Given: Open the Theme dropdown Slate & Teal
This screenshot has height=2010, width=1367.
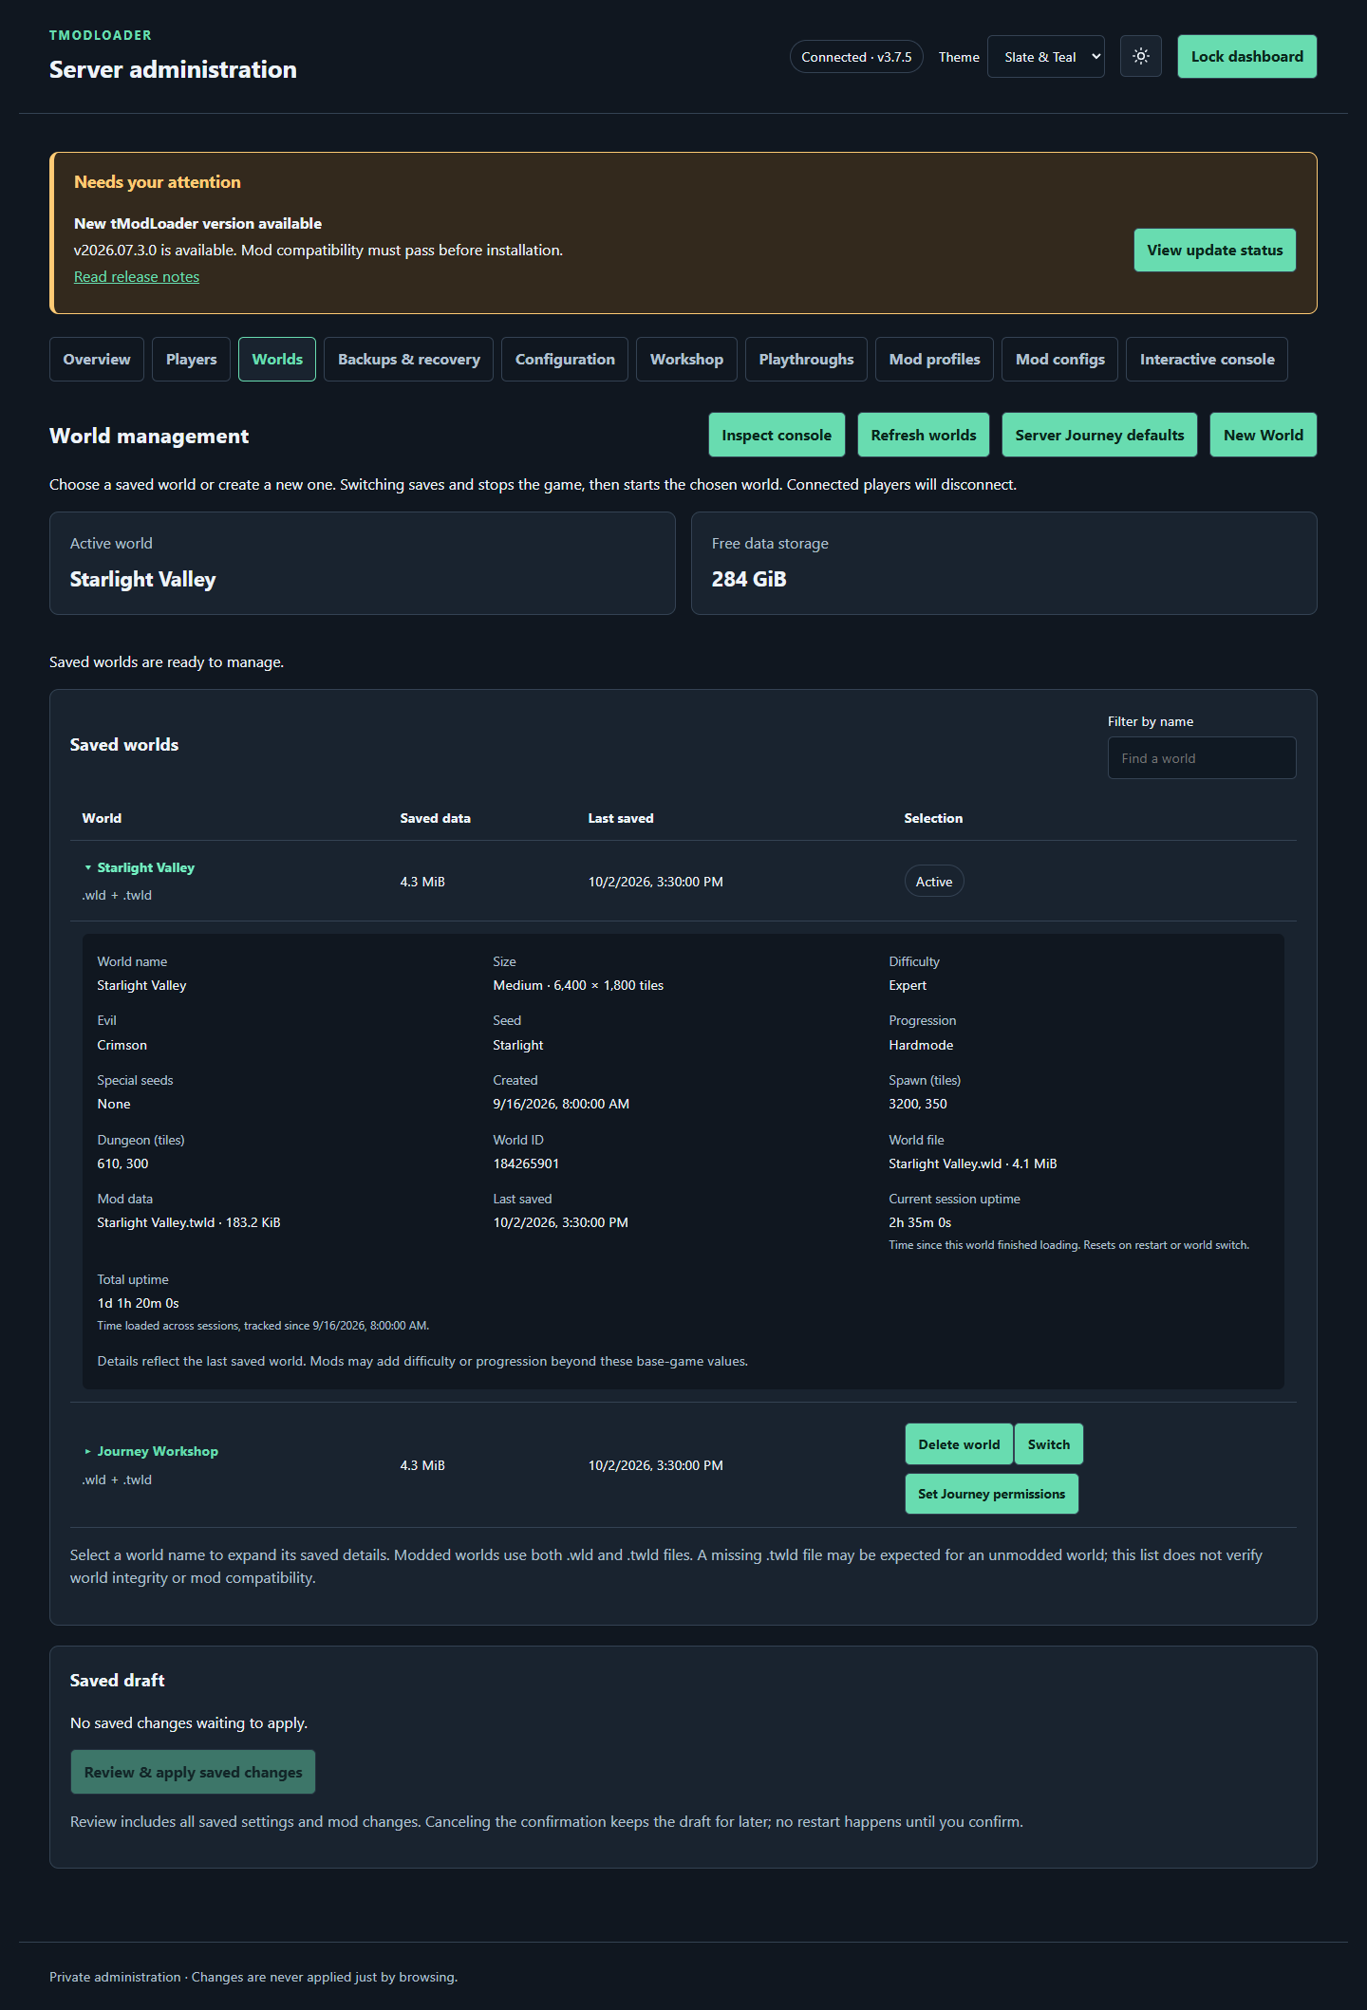Looking at the screenshot, I should (1045, 56).
